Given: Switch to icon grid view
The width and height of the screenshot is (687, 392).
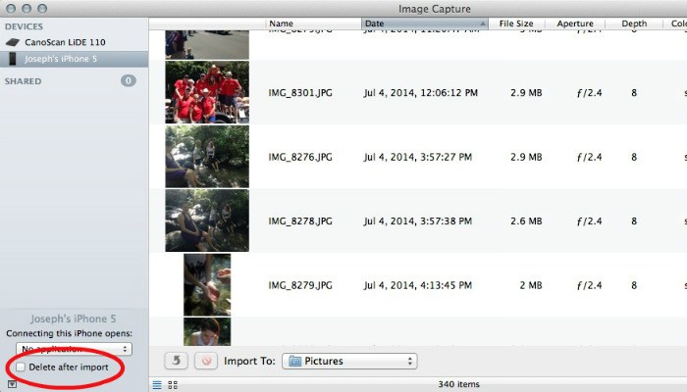Looking at the screenshot, I should pos(173,385).
